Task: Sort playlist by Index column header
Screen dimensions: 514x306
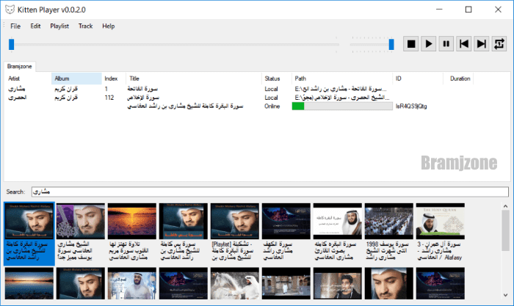Action: 114,79
